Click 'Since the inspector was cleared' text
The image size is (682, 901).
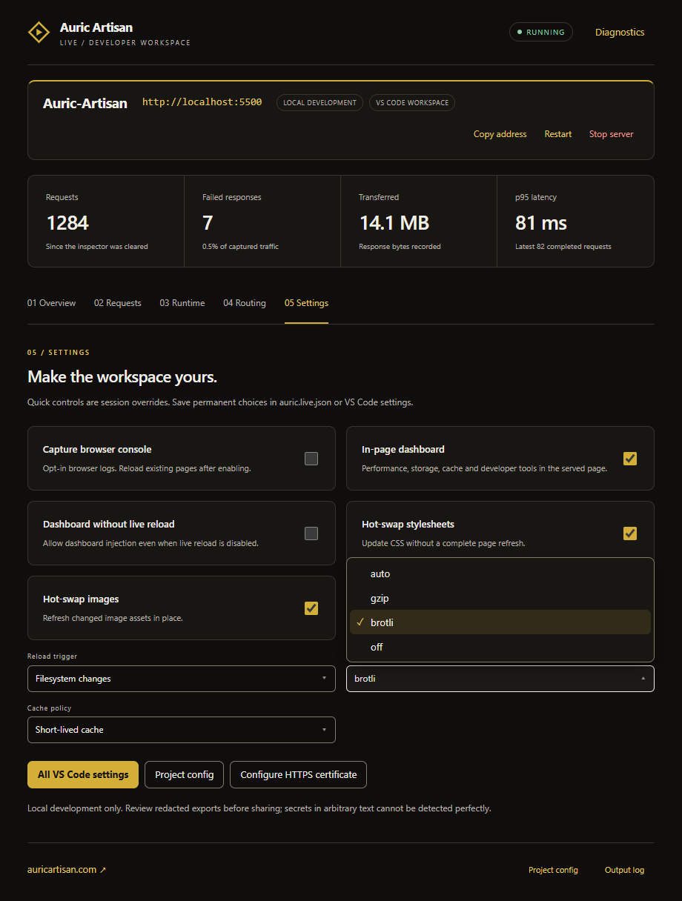pyautogui.click(x=97, y=247)
